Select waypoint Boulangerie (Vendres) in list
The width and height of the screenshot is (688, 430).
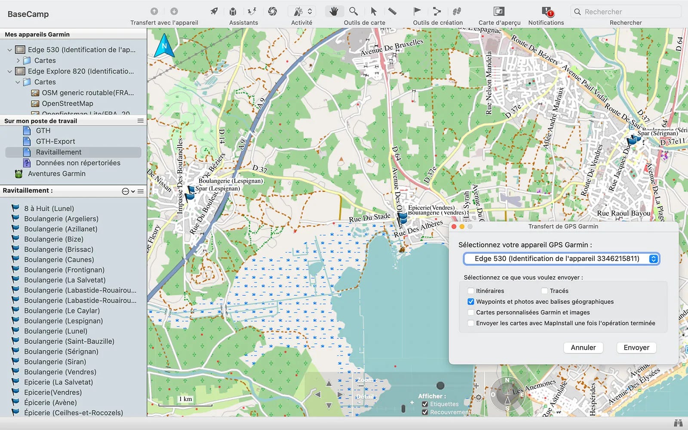coord(60,372)
